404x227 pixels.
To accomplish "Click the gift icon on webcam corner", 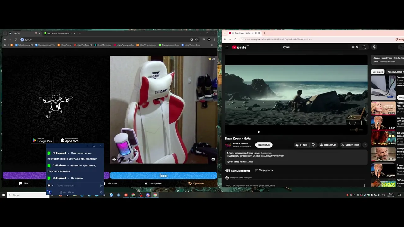I will (213, 159).
